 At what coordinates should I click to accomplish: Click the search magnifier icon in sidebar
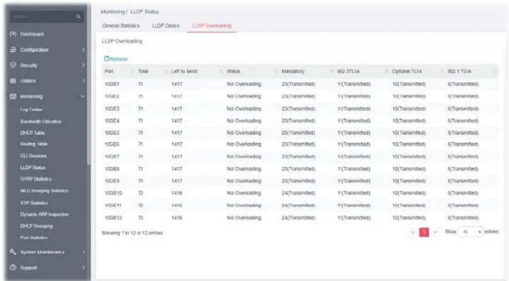click(78, 16)
